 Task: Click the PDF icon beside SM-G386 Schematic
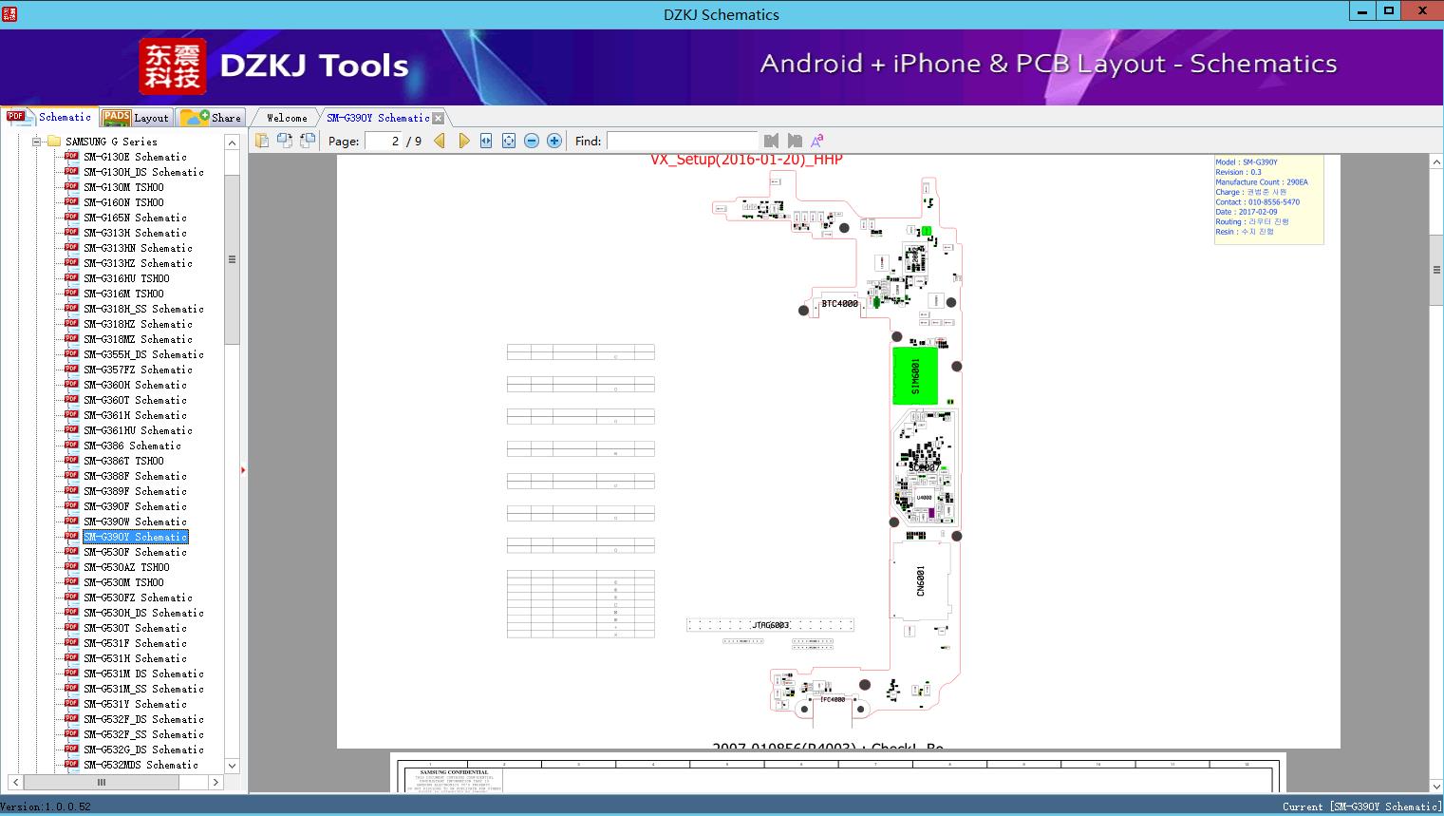pos(71,446)
